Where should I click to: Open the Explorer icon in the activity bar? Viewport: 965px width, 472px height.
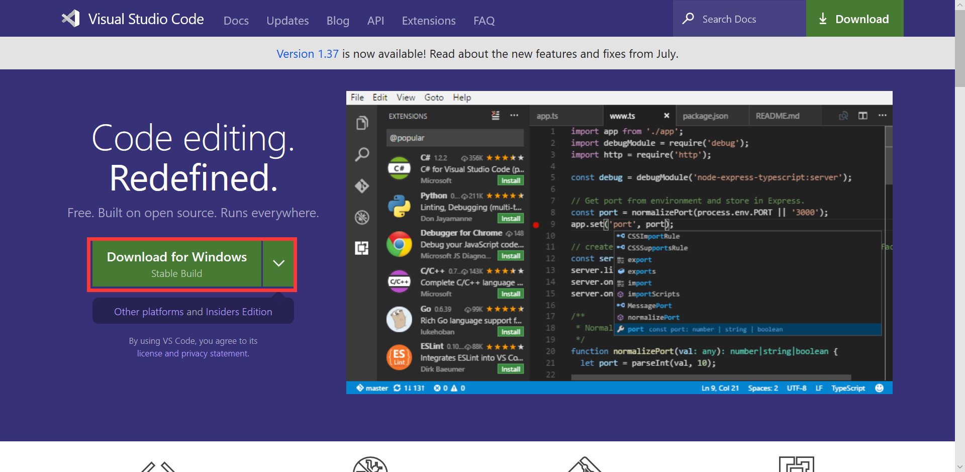362,122
